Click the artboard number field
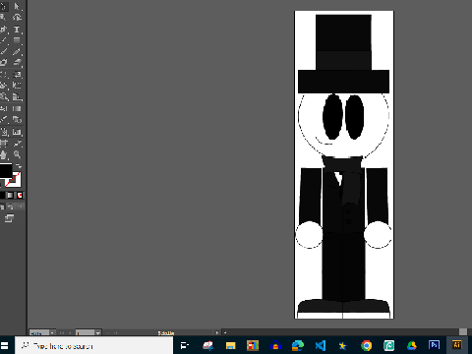Viewport: 472px width, 354px height. click(x=86, y=333)
